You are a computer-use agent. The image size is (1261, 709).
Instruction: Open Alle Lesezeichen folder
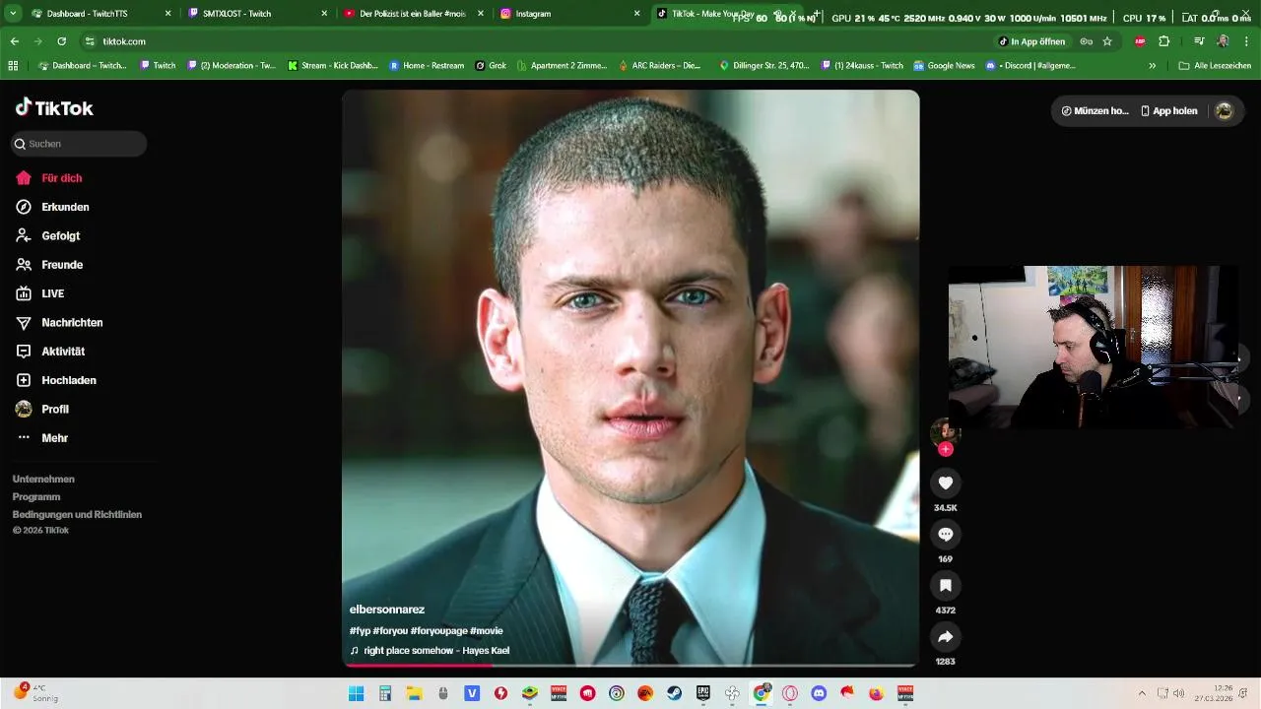click(1215, 66)
